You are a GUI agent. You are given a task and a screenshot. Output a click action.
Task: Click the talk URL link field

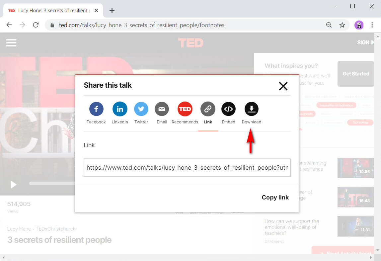(187, 167)
